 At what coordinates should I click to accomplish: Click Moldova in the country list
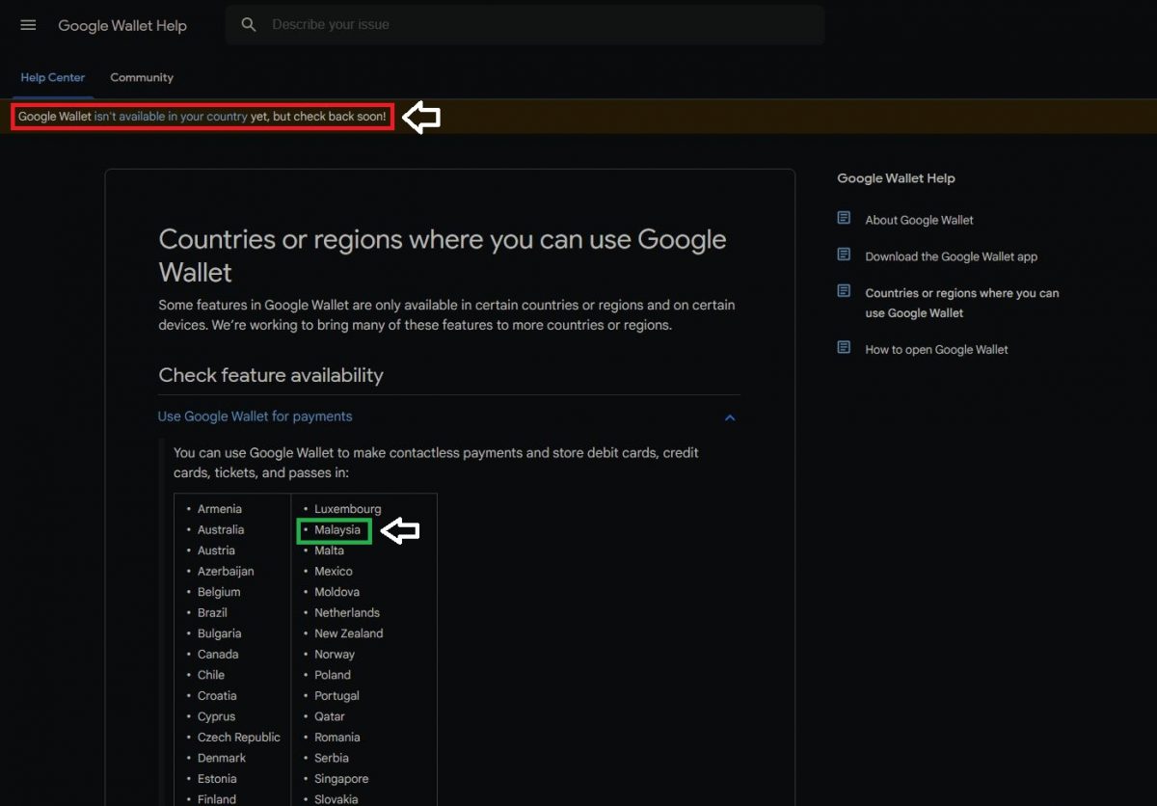(x=336, y=592)
